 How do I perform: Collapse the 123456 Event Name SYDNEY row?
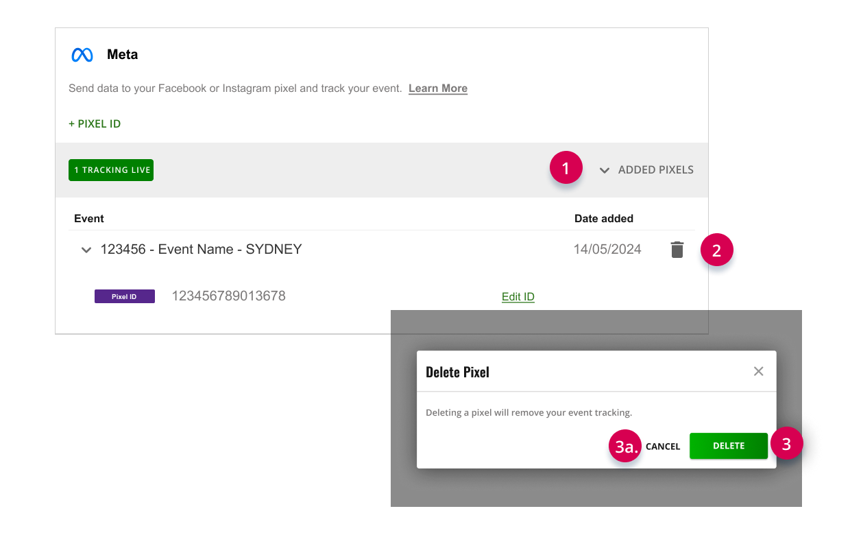pos(86,250)
